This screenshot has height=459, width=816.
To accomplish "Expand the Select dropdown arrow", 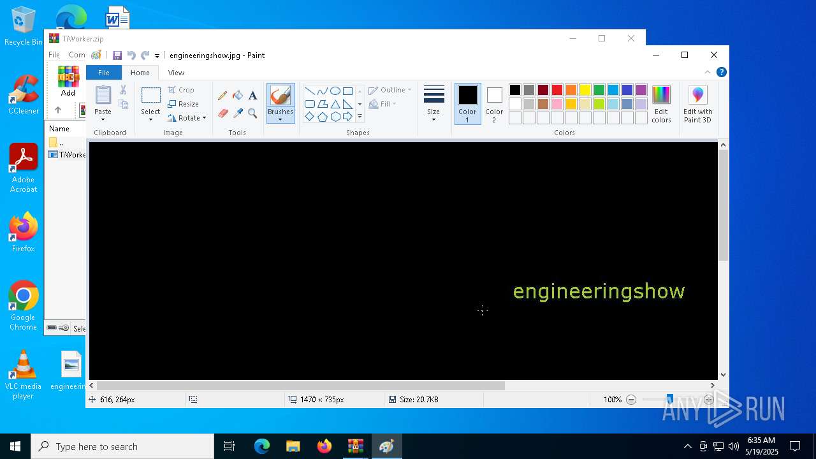I will tap(150, 120).
